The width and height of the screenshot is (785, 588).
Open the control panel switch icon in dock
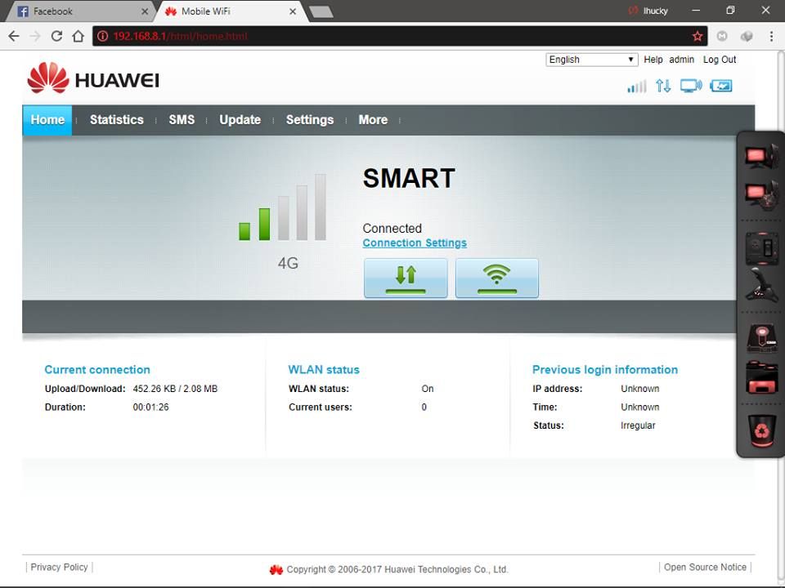(761, 247)
